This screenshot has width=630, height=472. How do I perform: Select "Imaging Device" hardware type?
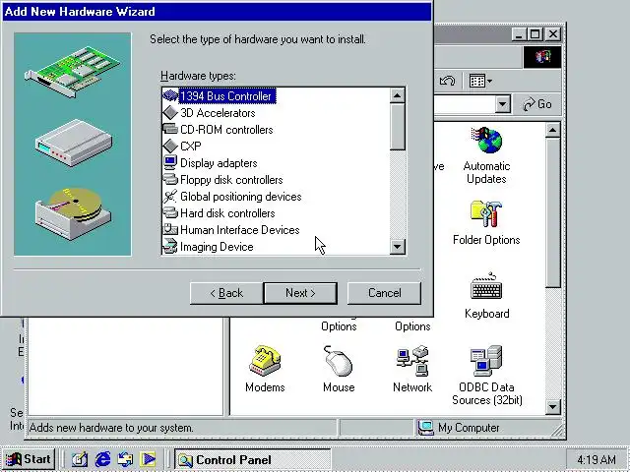point(217,247)
